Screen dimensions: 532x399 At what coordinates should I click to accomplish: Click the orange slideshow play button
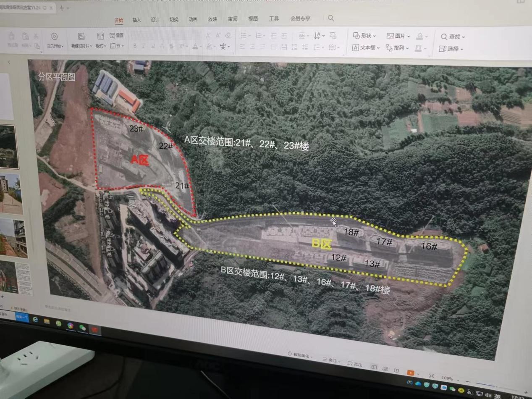pos(410,373)
